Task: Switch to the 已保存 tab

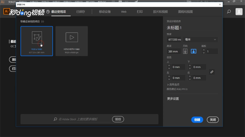Action: 81,12
